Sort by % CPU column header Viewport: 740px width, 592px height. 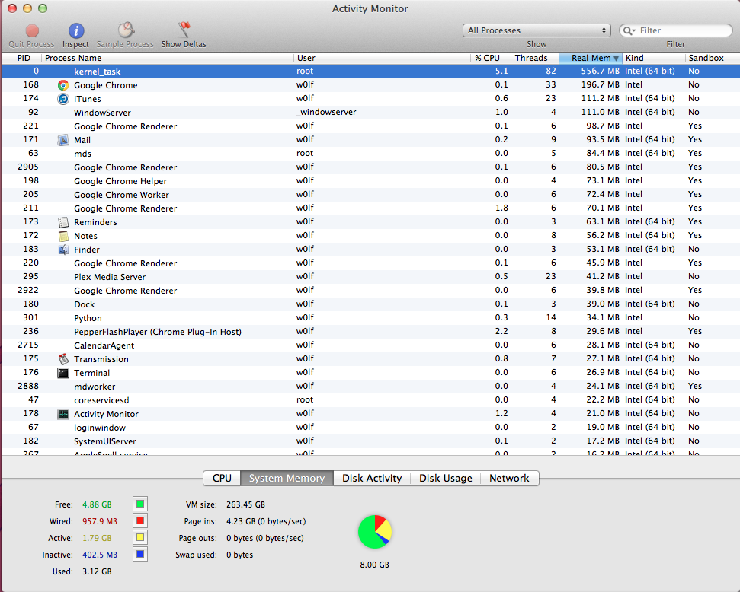[491, 58]
